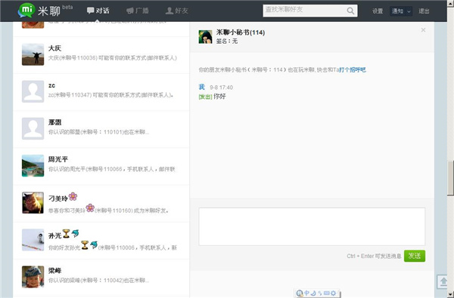Click the 你好 message text
This screenshot has height=298, width=454.
point(219,97)
